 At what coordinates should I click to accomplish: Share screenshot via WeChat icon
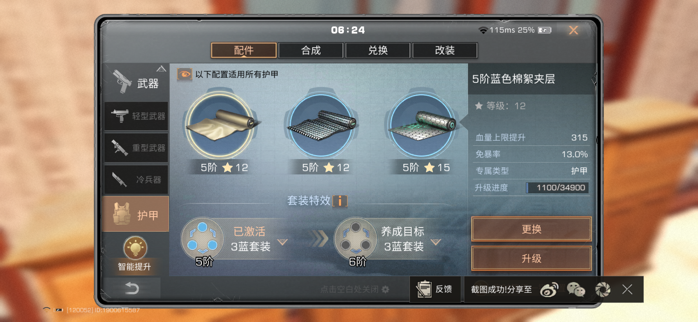(576, 289)
